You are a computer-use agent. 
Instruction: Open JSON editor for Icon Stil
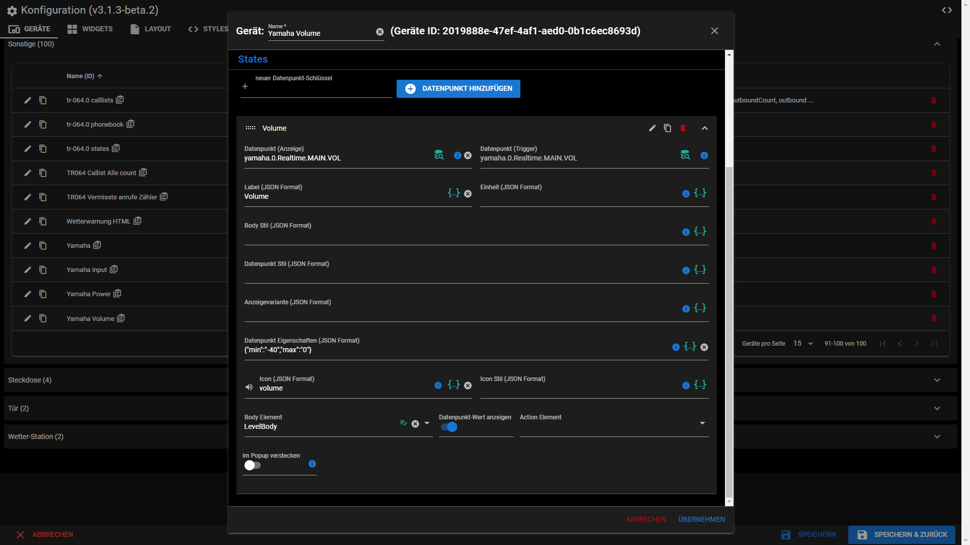click(x=700, y=385)
